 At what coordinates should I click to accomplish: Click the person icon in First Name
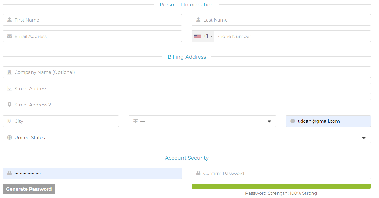pyautogui.click(x=9, y=20)
